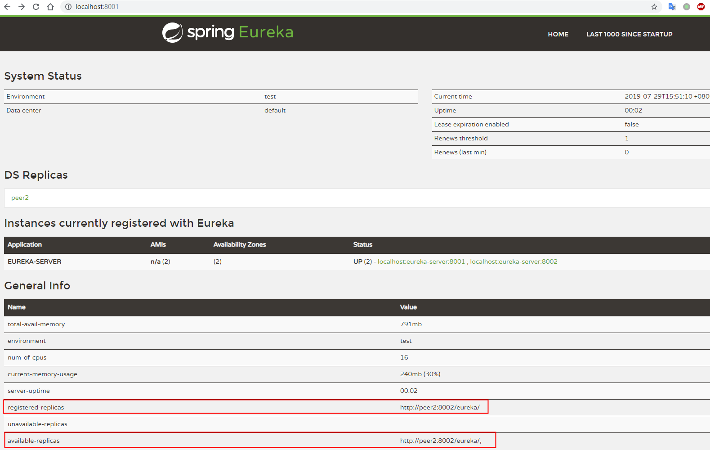
Task: Select the total-avail-memory row name
Action: [x=36, y=324]
